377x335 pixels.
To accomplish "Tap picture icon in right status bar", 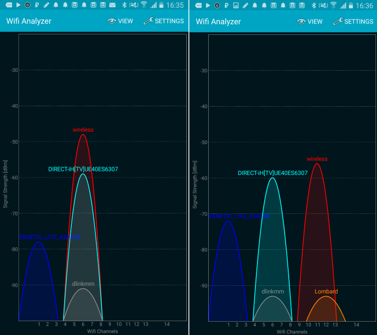I will coord(236,6).
